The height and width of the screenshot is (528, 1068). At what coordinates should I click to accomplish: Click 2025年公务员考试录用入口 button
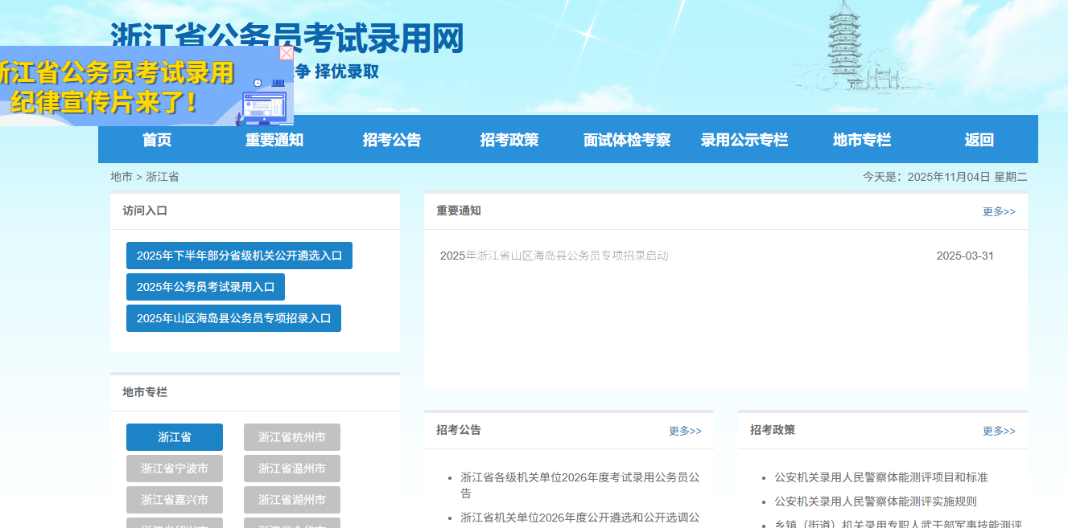[205, 286]
